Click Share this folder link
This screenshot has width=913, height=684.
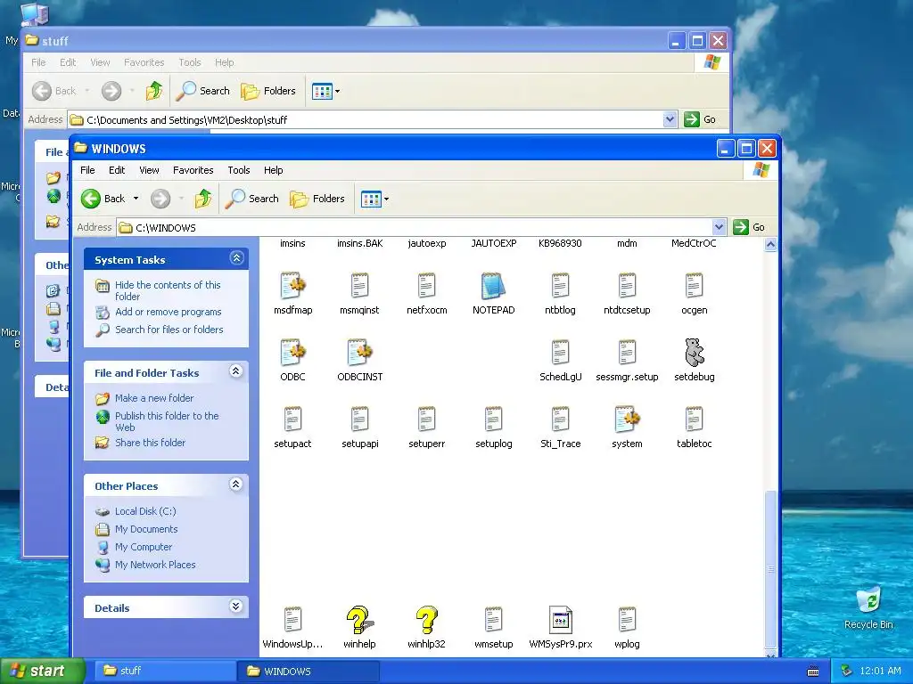pos(150,443)
